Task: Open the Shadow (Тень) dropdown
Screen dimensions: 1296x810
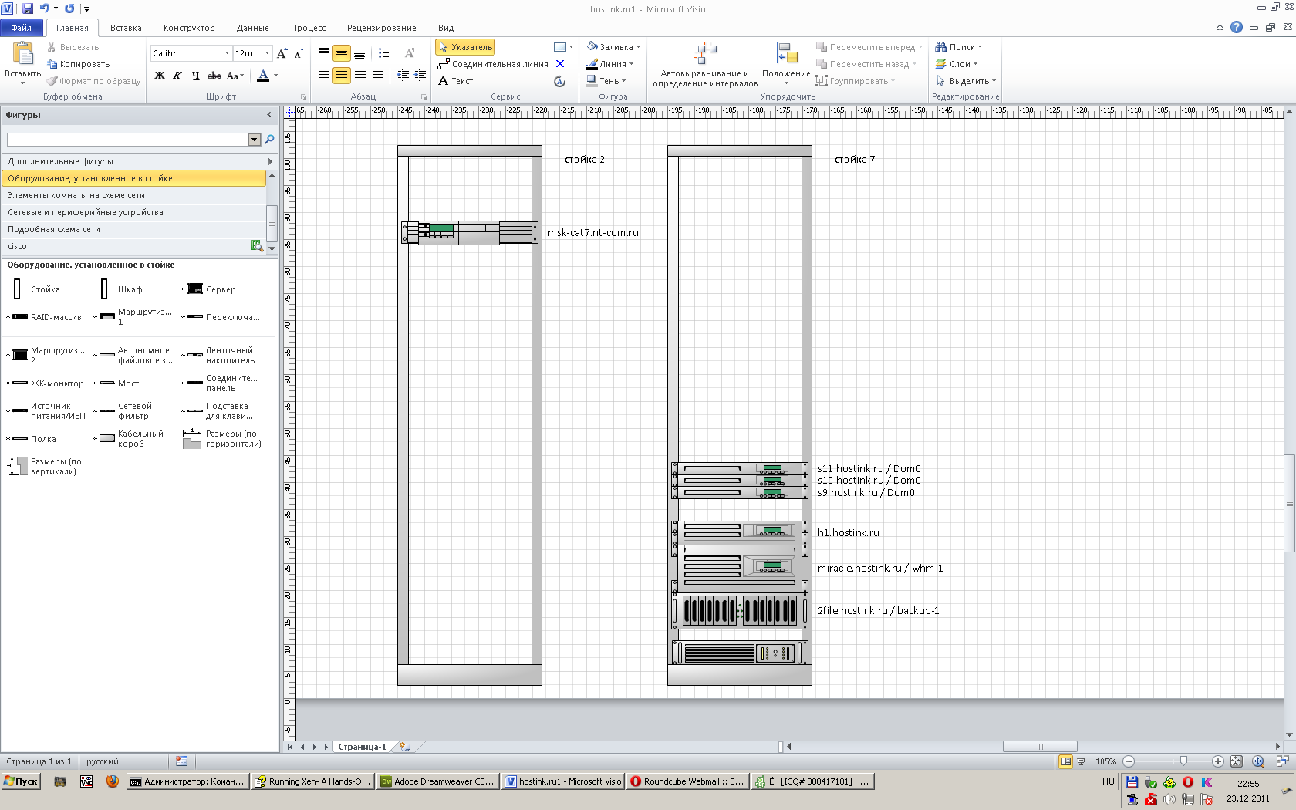Action: 606,81
